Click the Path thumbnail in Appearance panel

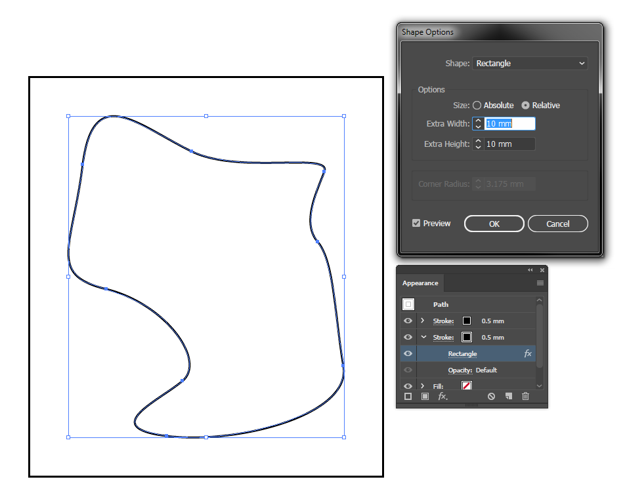pos(408,304)
